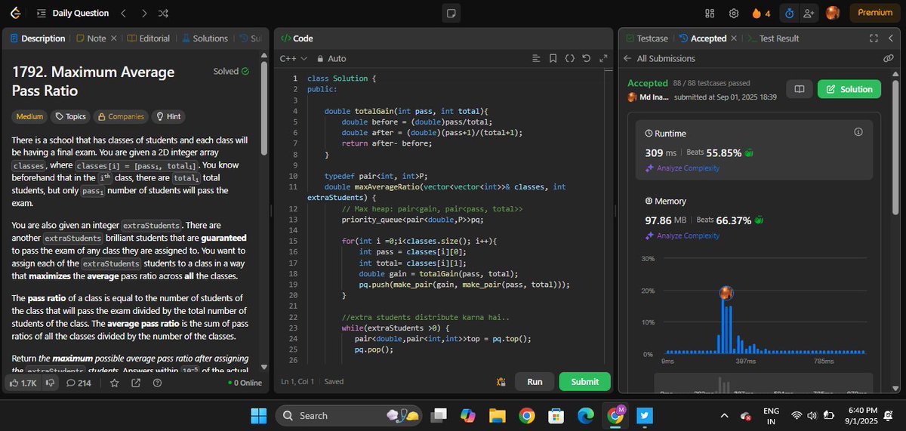The image size is (906, 431).
Task: Like the problem with 1.7K thumbs up
Action: pyautogui.click(x=23, y=383)
